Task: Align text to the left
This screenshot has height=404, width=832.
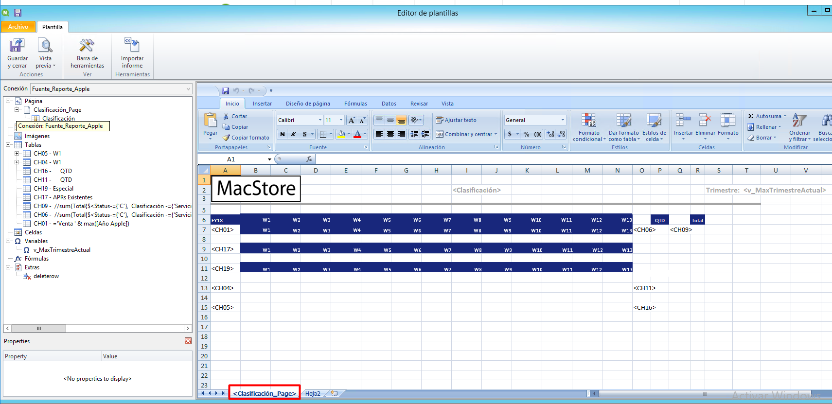Action: 379,134
